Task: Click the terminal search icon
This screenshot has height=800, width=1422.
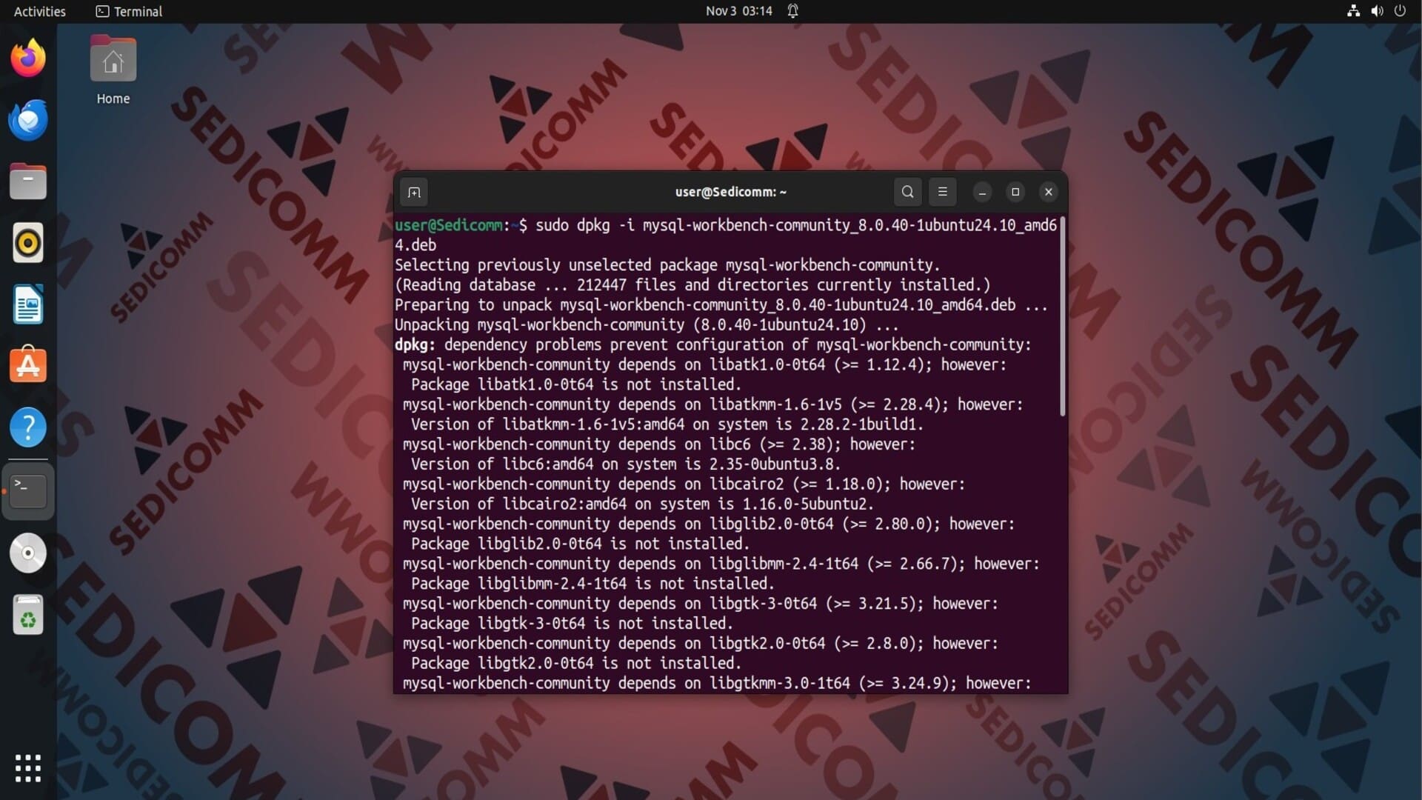Action: (x=907, y=192)
